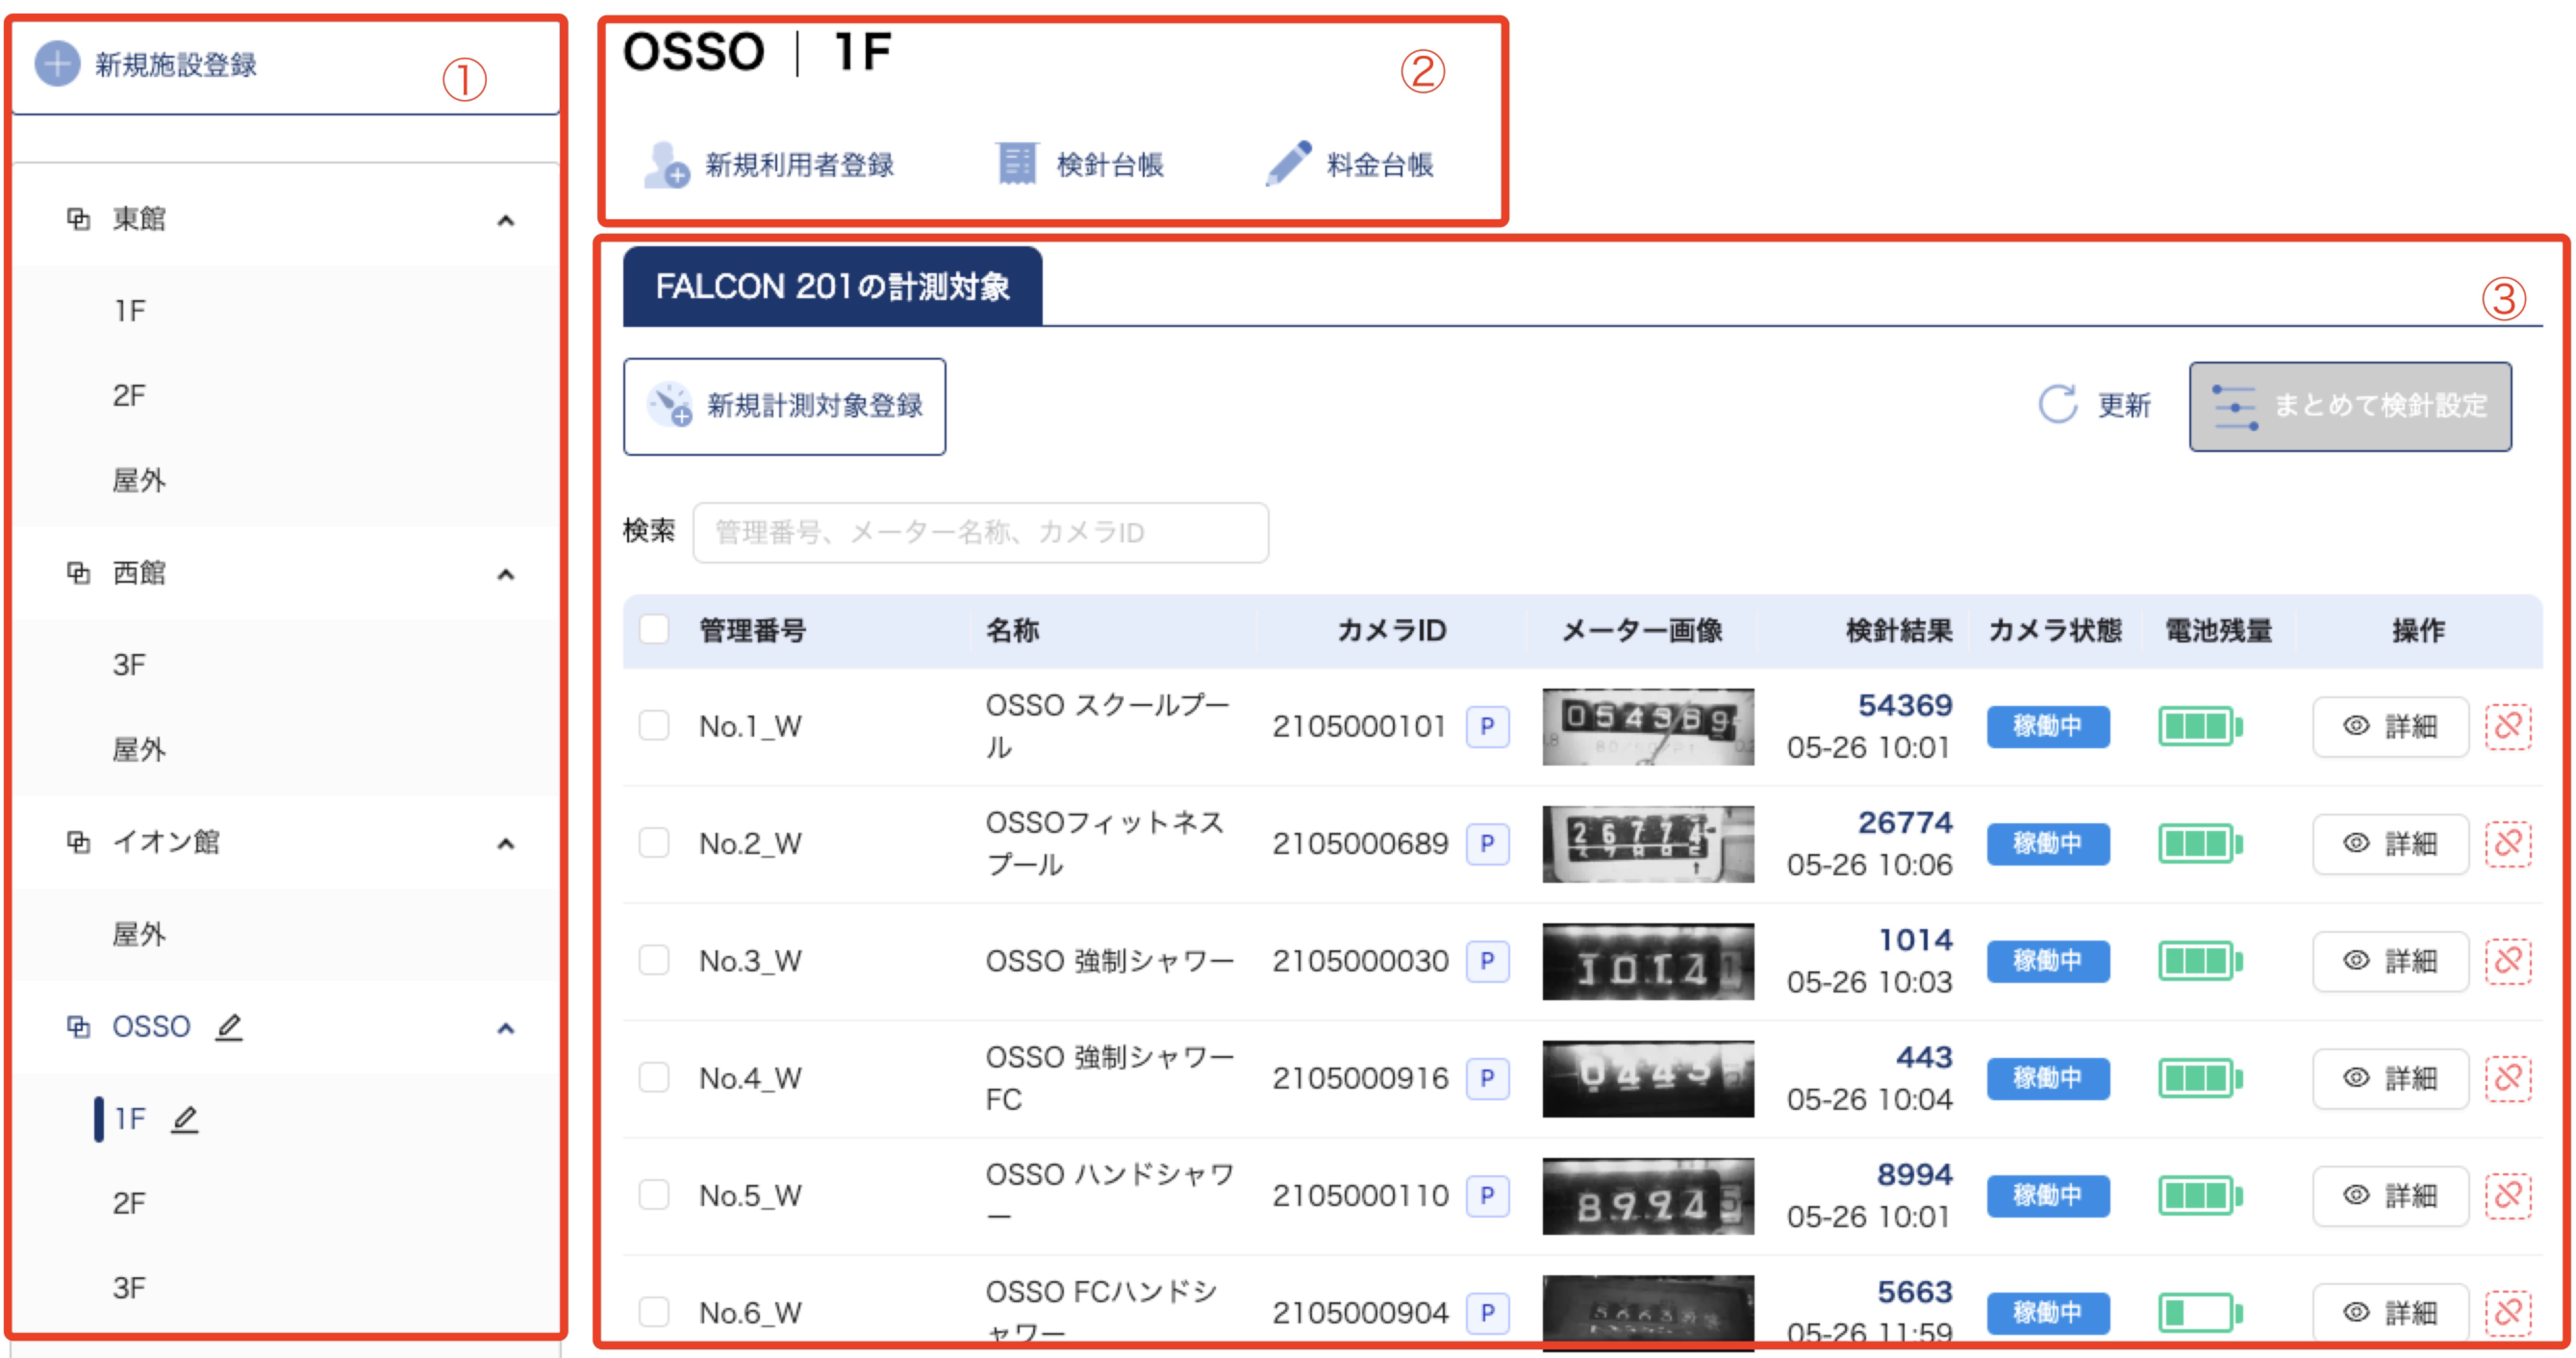Image resolution: width=2576 pixels, height=1358 pixels.
Task: Check the box for No.2_W
Action: (654, 843)
